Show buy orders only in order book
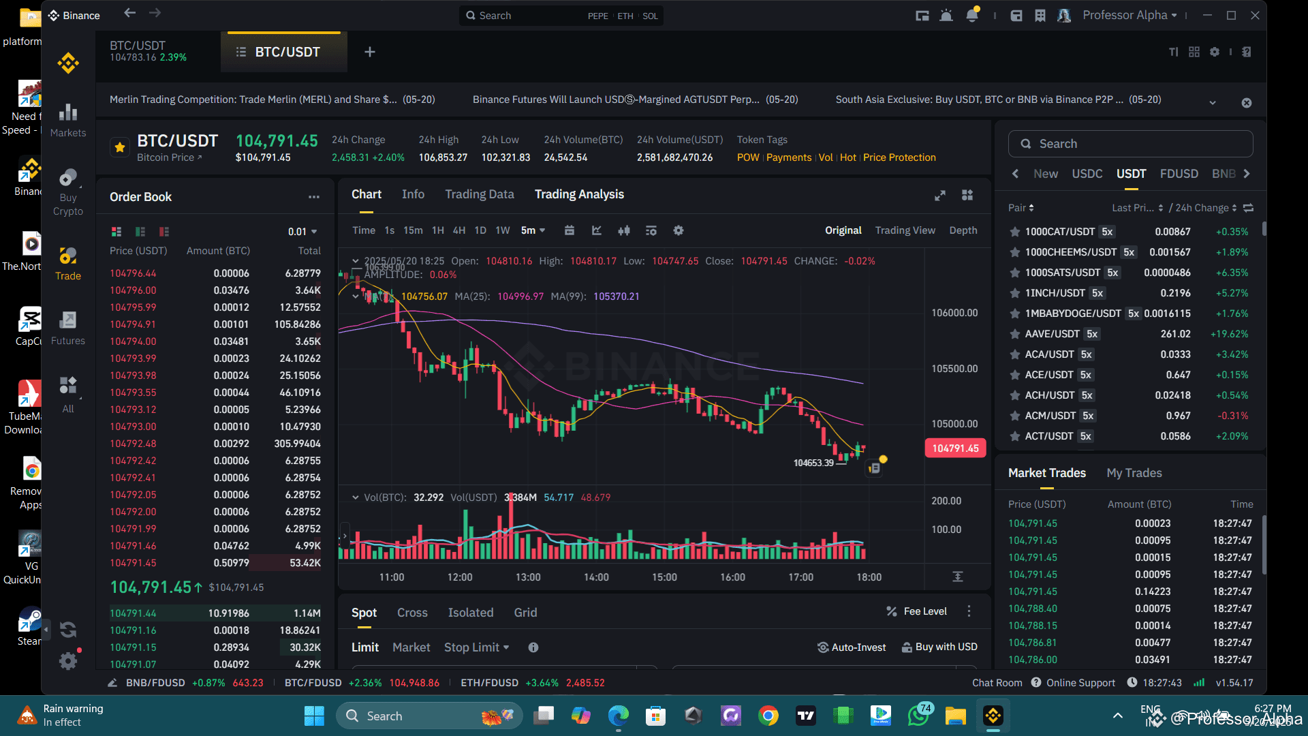Viewport: 1308px width, 736px height. (x=140, y=232)
